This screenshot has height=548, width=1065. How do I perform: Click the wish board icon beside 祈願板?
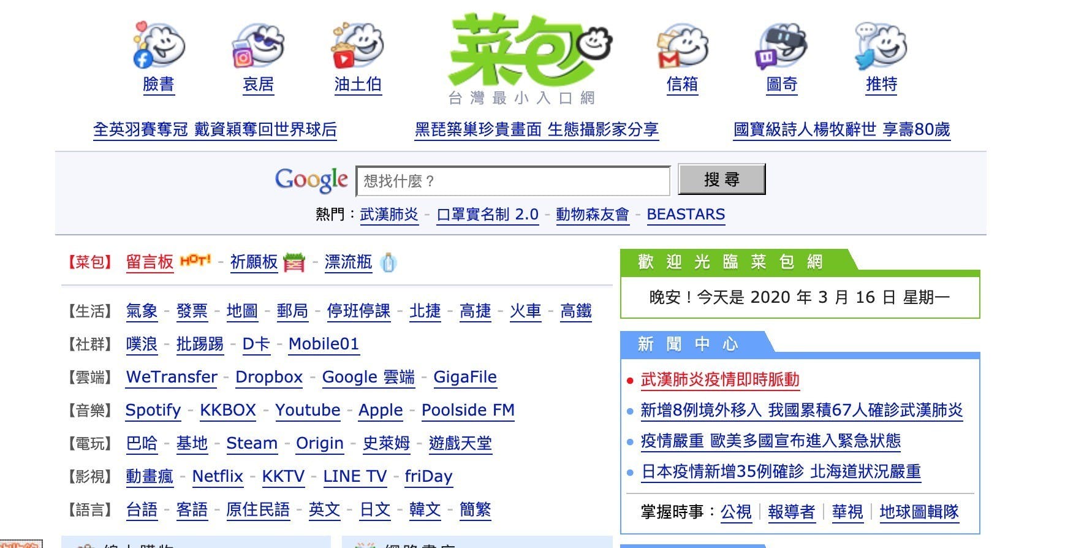(x=294, y=262)
